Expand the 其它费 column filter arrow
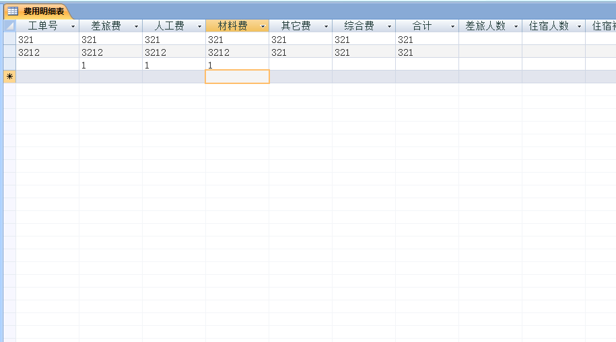The width and height of the screenshot is (616, 342). pos(326,27)
